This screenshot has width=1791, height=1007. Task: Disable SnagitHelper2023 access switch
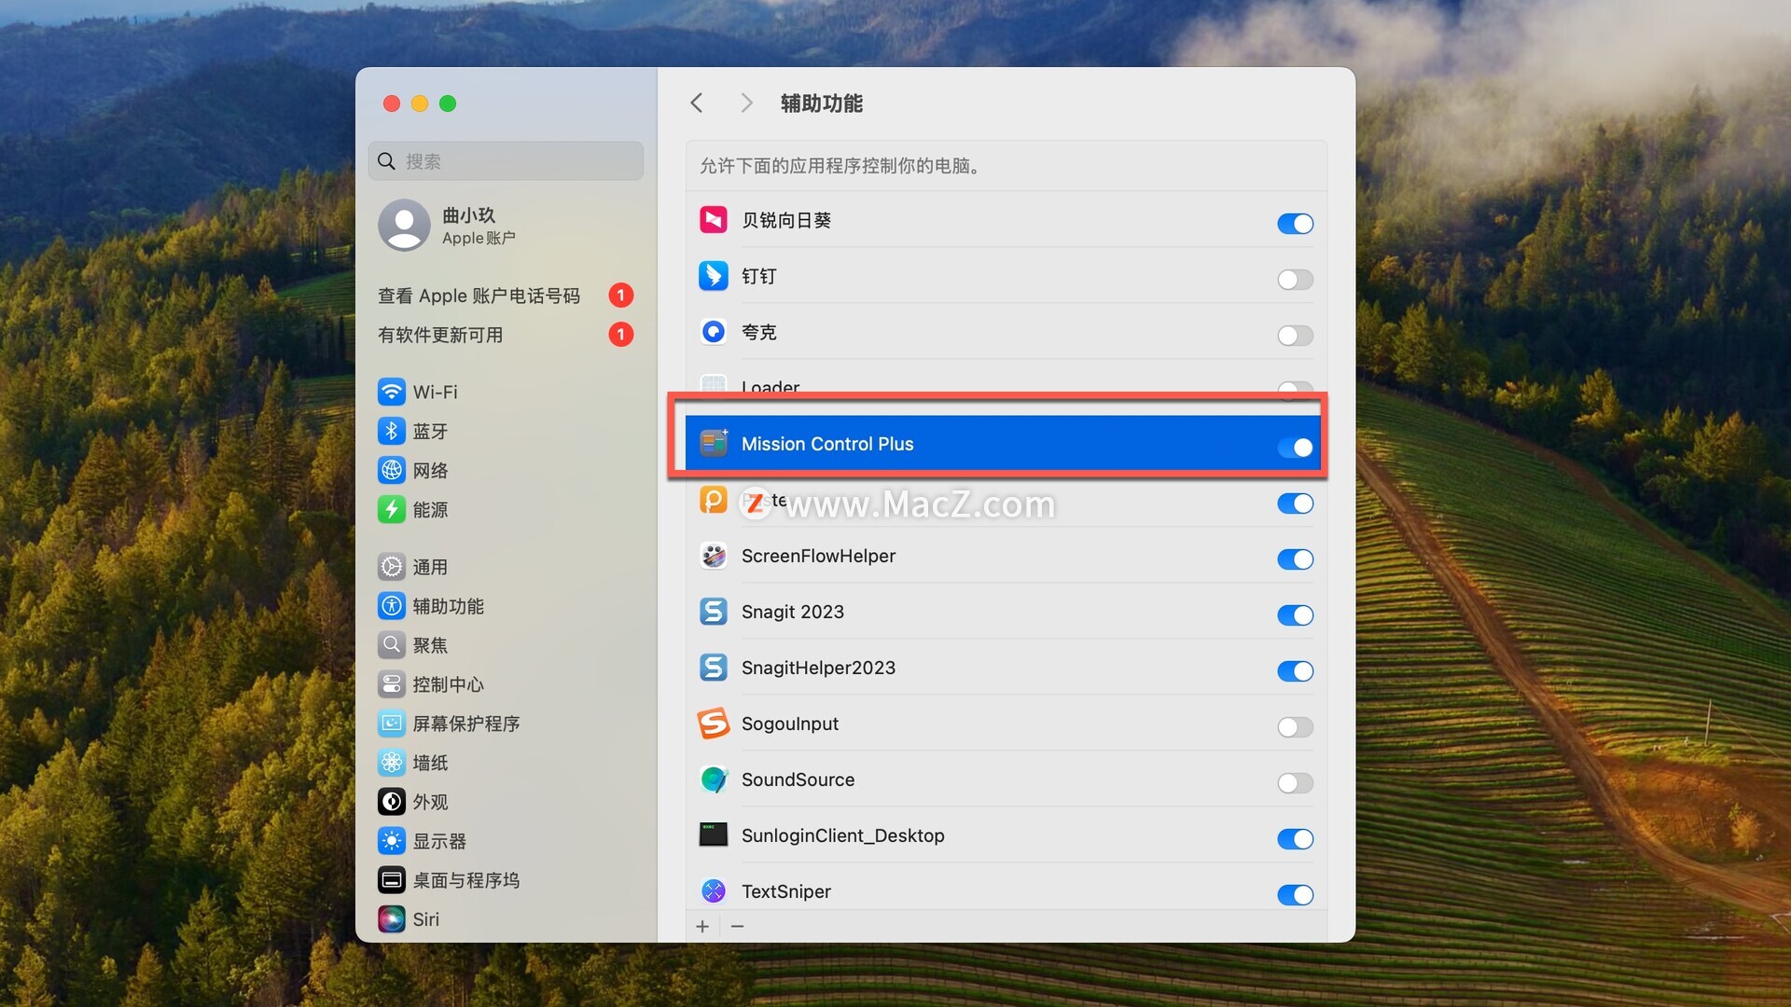pos(1295,671)
